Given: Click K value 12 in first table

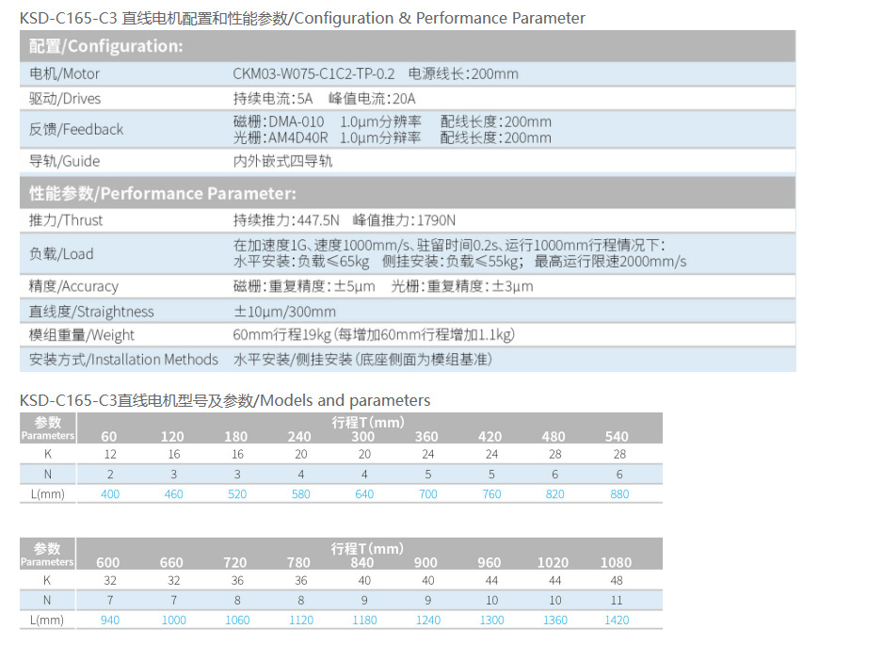Looking at the screenshot, I should coord(110,454).
